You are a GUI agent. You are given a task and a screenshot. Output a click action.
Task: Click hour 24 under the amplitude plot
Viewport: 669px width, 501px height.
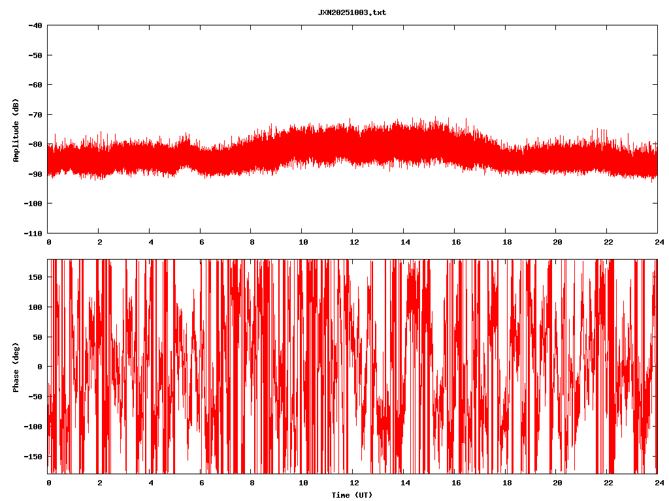click(657, 242)
